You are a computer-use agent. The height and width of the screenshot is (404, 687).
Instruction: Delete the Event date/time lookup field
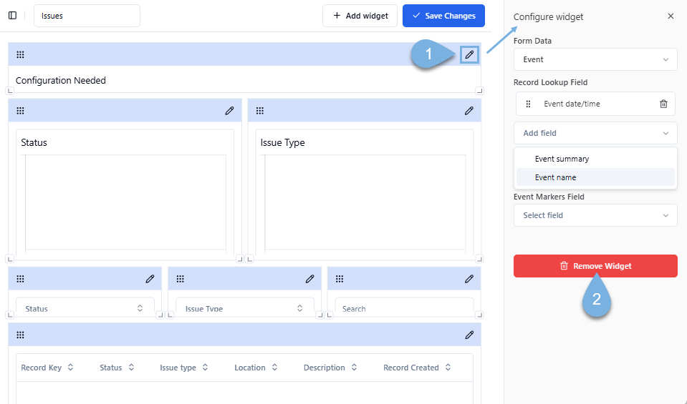point(663,104)
